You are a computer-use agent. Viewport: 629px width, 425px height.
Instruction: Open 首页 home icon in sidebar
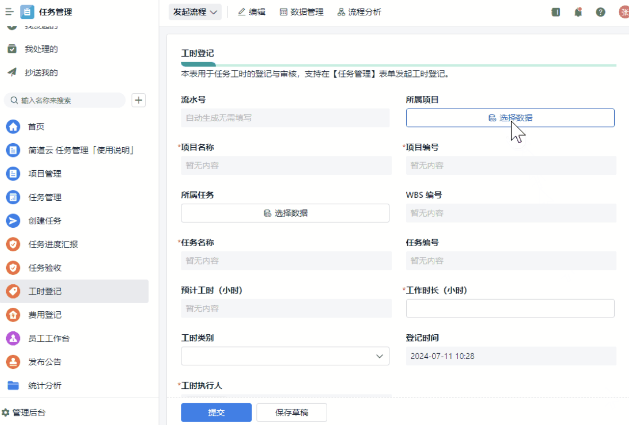13,127
